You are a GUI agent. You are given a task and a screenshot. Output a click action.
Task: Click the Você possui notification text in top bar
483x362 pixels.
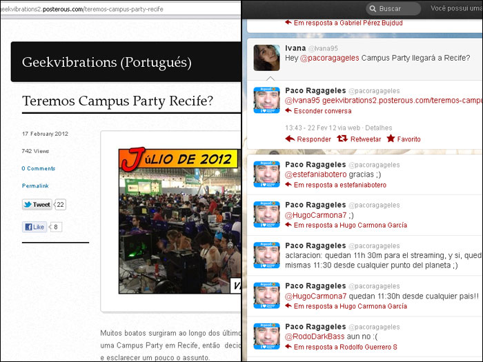pos(457,8)
